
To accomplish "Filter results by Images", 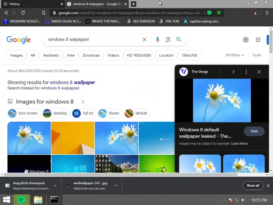I will 16,55.
